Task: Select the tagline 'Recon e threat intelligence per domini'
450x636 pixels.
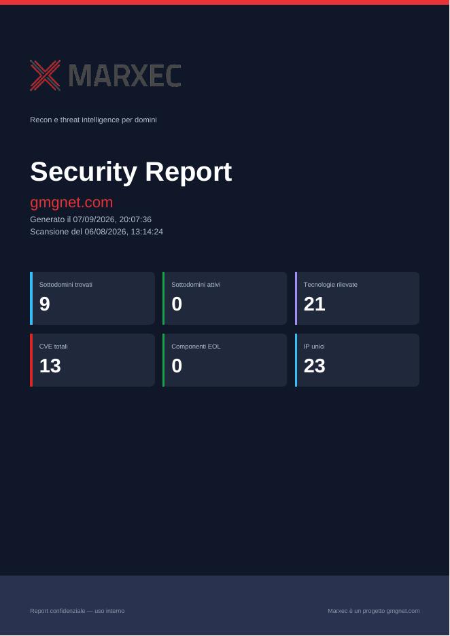Action: point(93,120)
